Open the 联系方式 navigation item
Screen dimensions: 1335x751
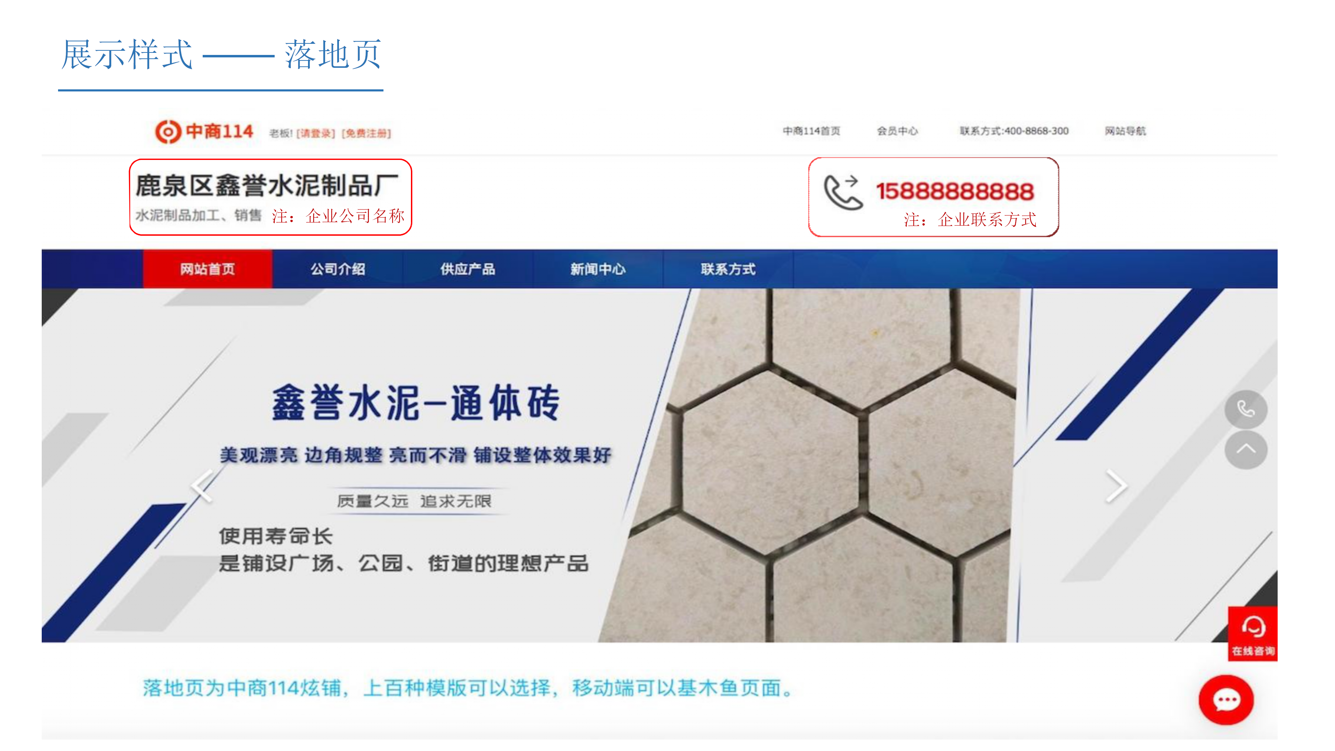[x=728, y=269]
